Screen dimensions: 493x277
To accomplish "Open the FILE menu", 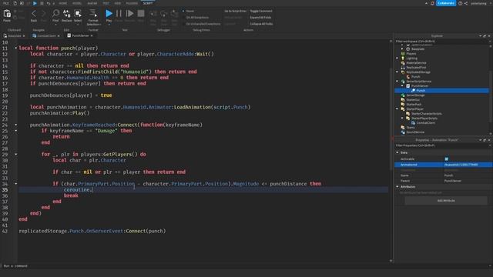I will click(x=6, y=3).
